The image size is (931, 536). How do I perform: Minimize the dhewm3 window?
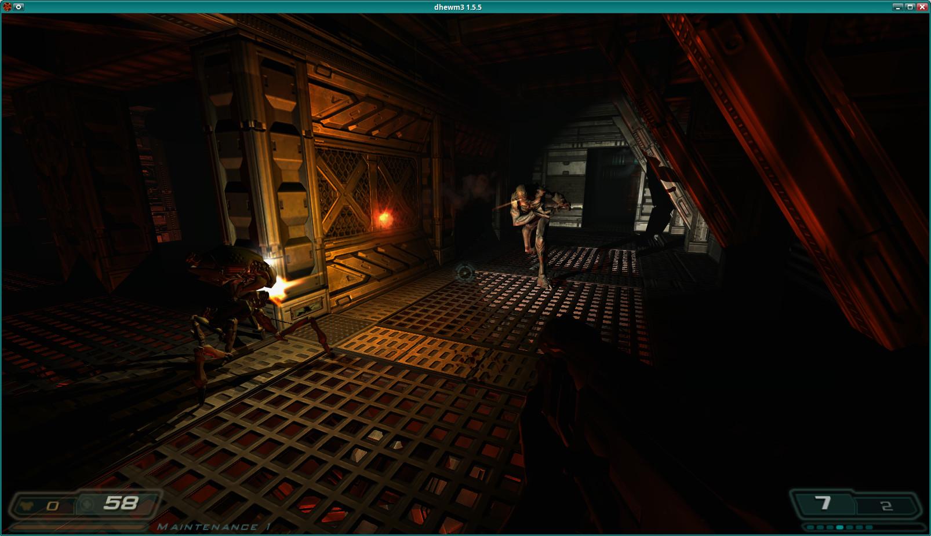point(899,7)
